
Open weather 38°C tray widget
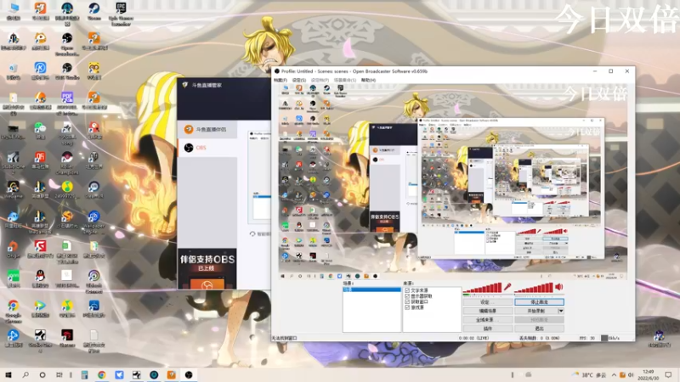point(590,374)
